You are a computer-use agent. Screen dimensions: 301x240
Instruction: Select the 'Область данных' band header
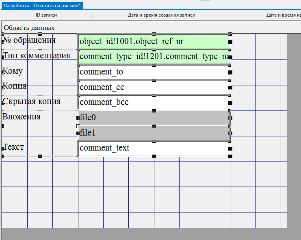tap(29, 28)
